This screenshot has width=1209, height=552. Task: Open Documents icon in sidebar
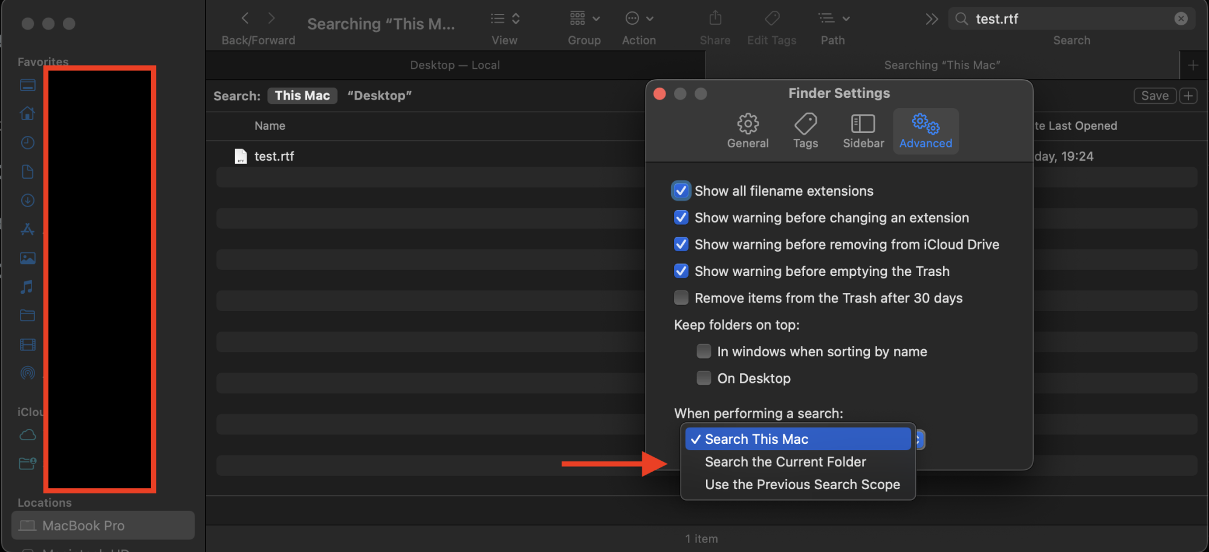[x=27, y=172]
